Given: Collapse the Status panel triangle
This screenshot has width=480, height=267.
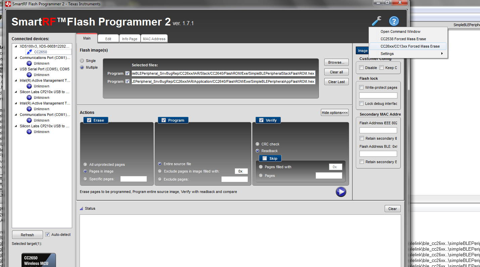Looking at the screenshot, I should click(81, 208).
